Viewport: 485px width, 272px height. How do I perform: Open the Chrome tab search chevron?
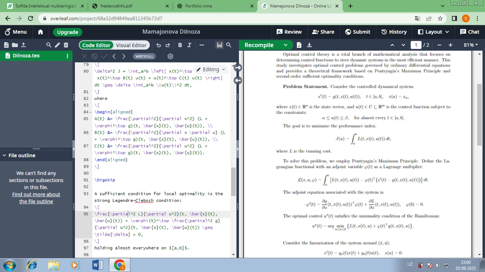[x=443, y=6]
